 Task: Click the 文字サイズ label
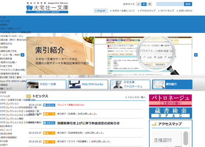129,4
